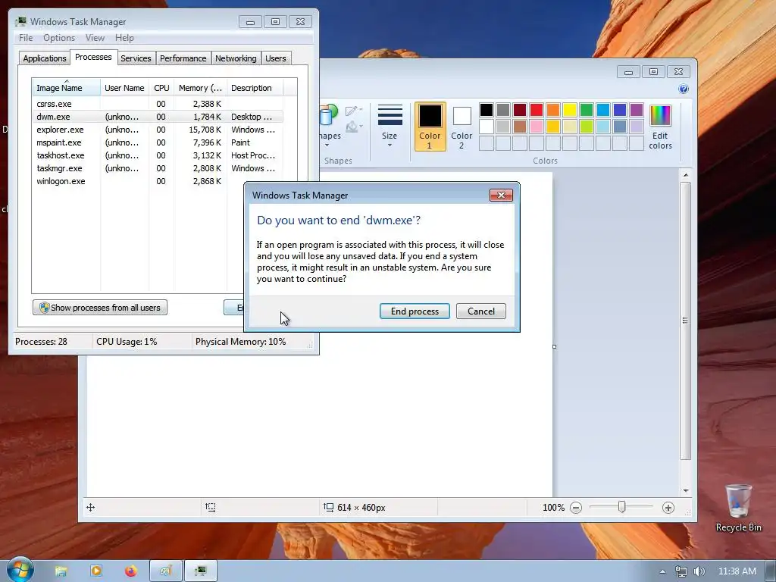Pick the brown color swatch
776x582 pixels.
pyautogui.click(x=520, y=127)
